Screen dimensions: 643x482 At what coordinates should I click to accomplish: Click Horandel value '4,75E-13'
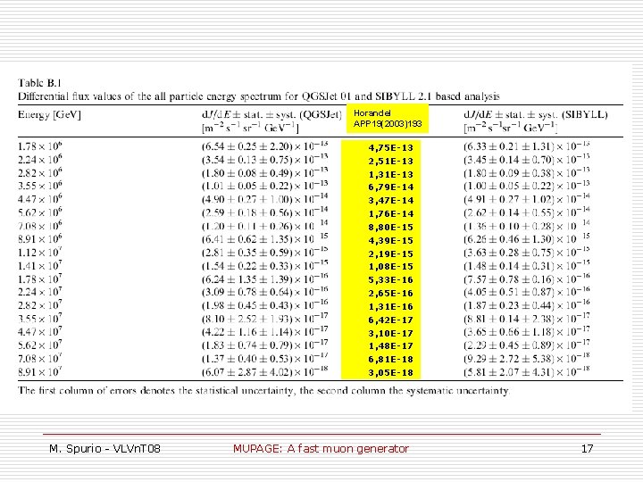(390, 147)
